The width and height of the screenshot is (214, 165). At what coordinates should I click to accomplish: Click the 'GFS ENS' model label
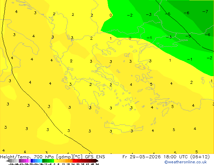(x=95, y=157)
